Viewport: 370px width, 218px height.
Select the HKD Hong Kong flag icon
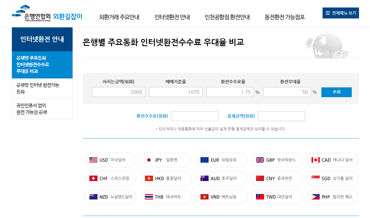pos(149,178)
